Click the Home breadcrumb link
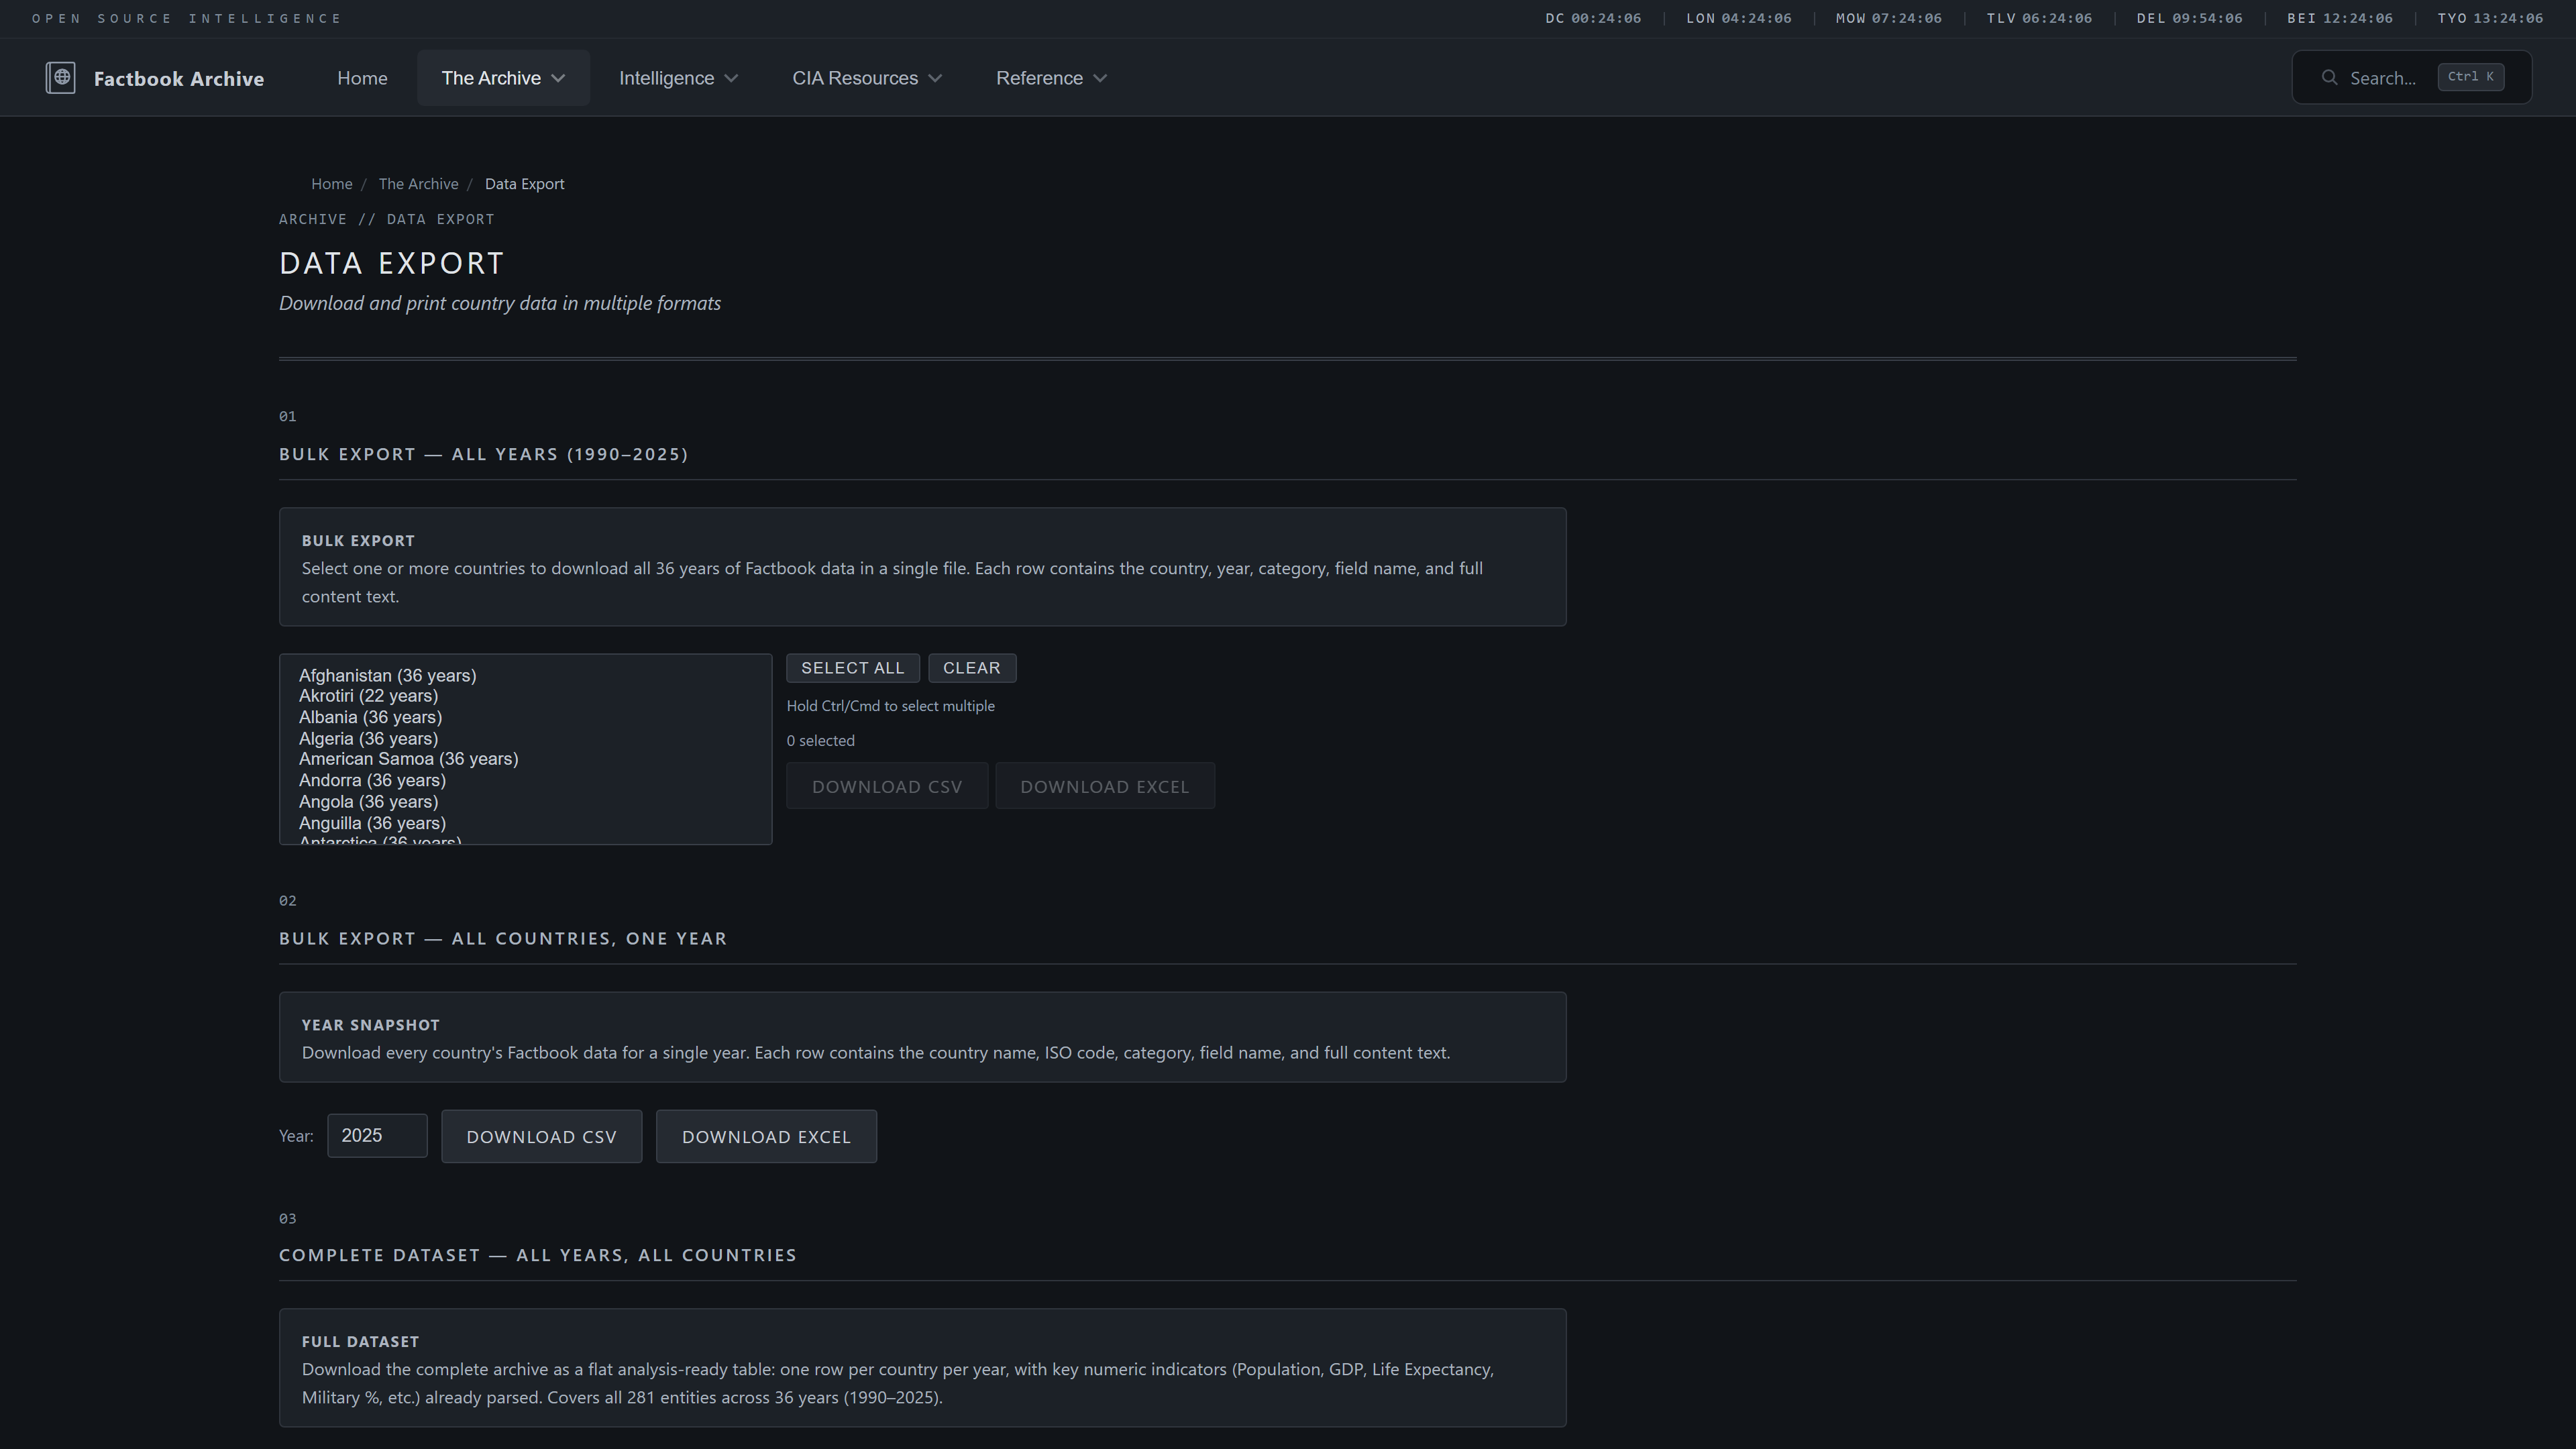This screenshot has width=2576, height=1449. [331, 184]
